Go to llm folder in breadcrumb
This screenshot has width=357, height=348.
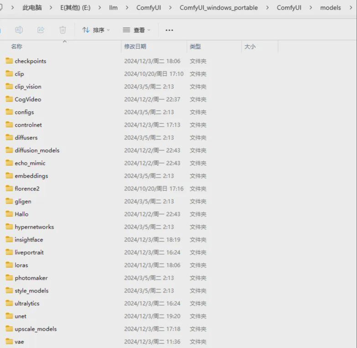pos(113,8)
